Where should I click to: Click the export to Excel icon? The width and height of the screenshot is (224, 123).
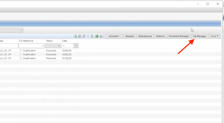97,36
